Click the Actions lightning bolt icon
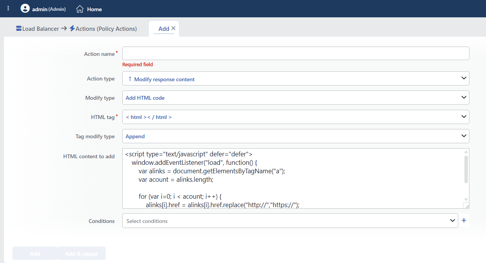 72,28
